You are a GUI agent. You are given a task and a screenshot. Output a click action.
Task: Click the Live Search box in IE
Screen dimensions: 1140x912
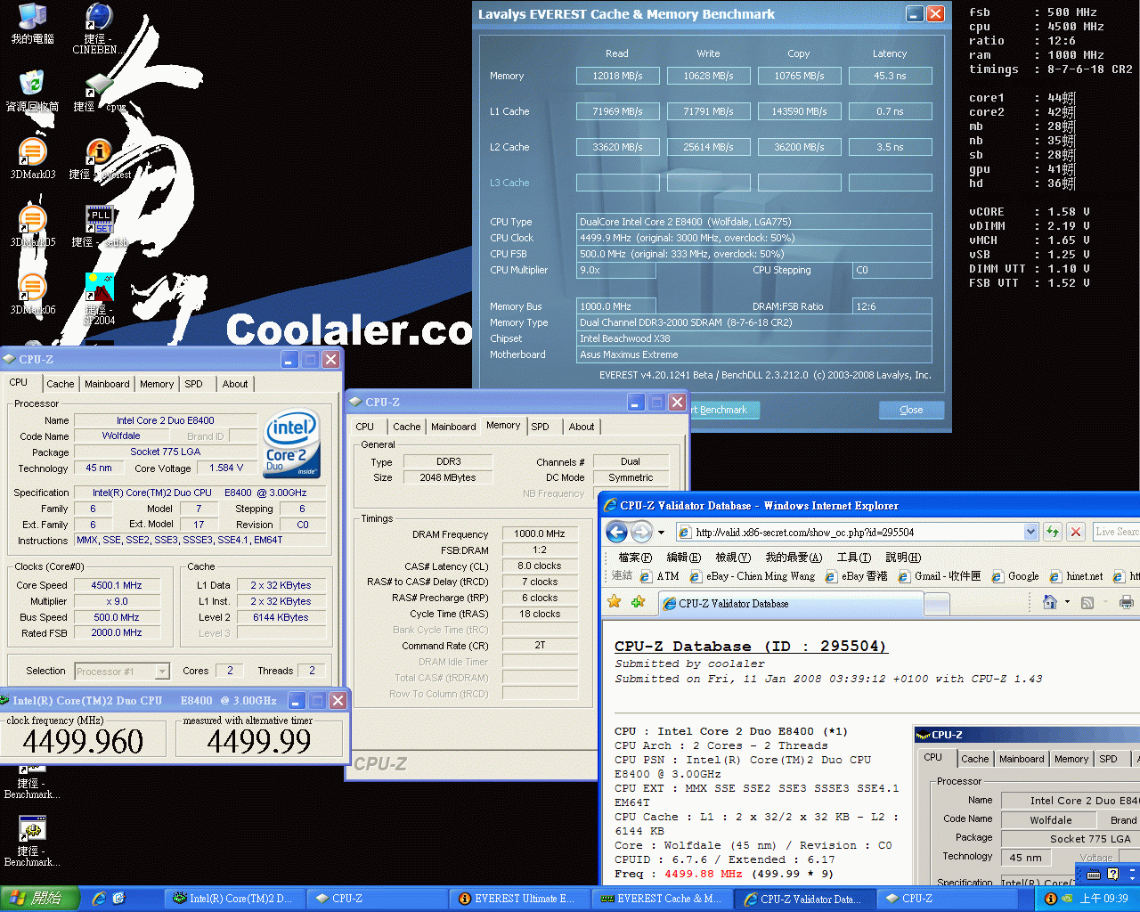pos(1116,532)
